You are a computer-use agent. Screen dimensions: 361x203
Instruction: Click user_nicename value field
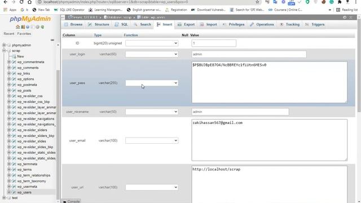[240, 112]
